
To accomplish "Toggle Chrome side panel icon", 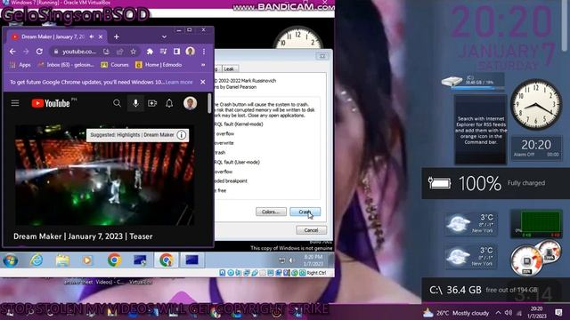I will point(176,52).
